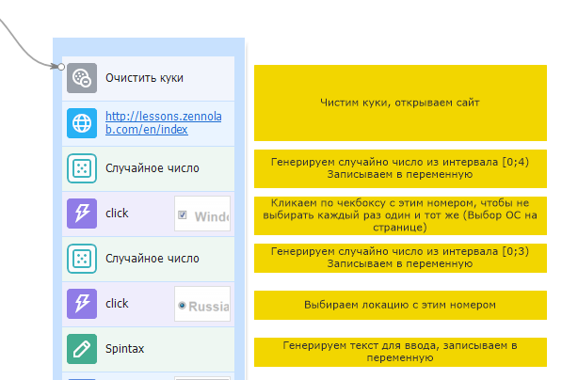
Task: Click the green pencil icon of Spintax action
Action: [82, 349]
